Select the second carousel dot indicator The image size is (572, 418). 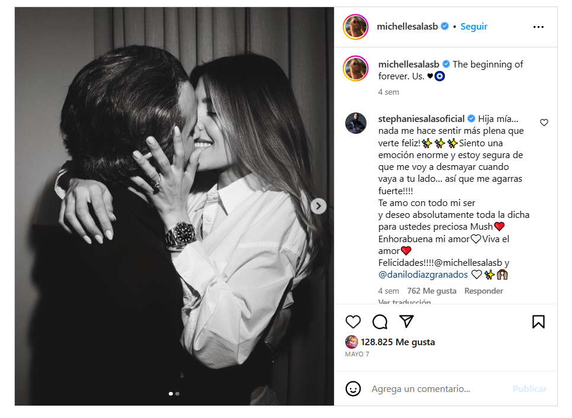(x=177, y=393)
